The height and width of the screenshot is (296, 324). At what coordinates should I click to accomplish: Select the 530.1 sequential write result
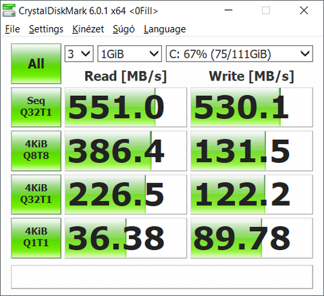point(252,107)
